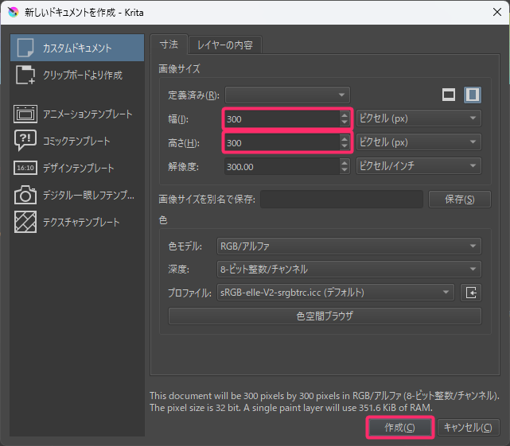Open the 深度 8-ビット整数/チャンネル dropdown
Viewport: 510px width, 446px height.
pos(349,270)
